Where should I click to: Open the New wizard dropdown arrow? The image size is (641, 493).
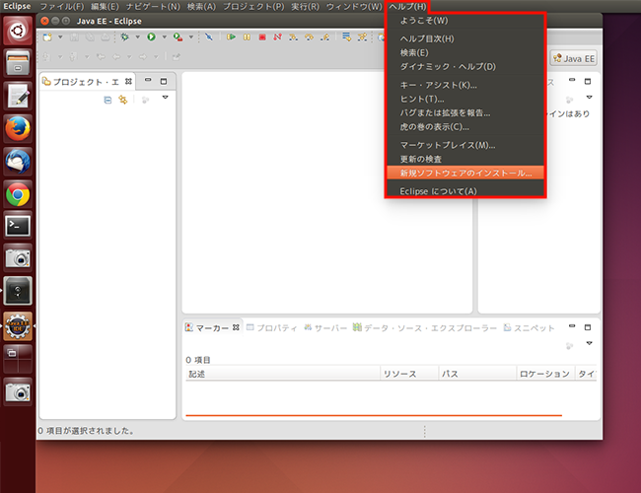(60, 37)
